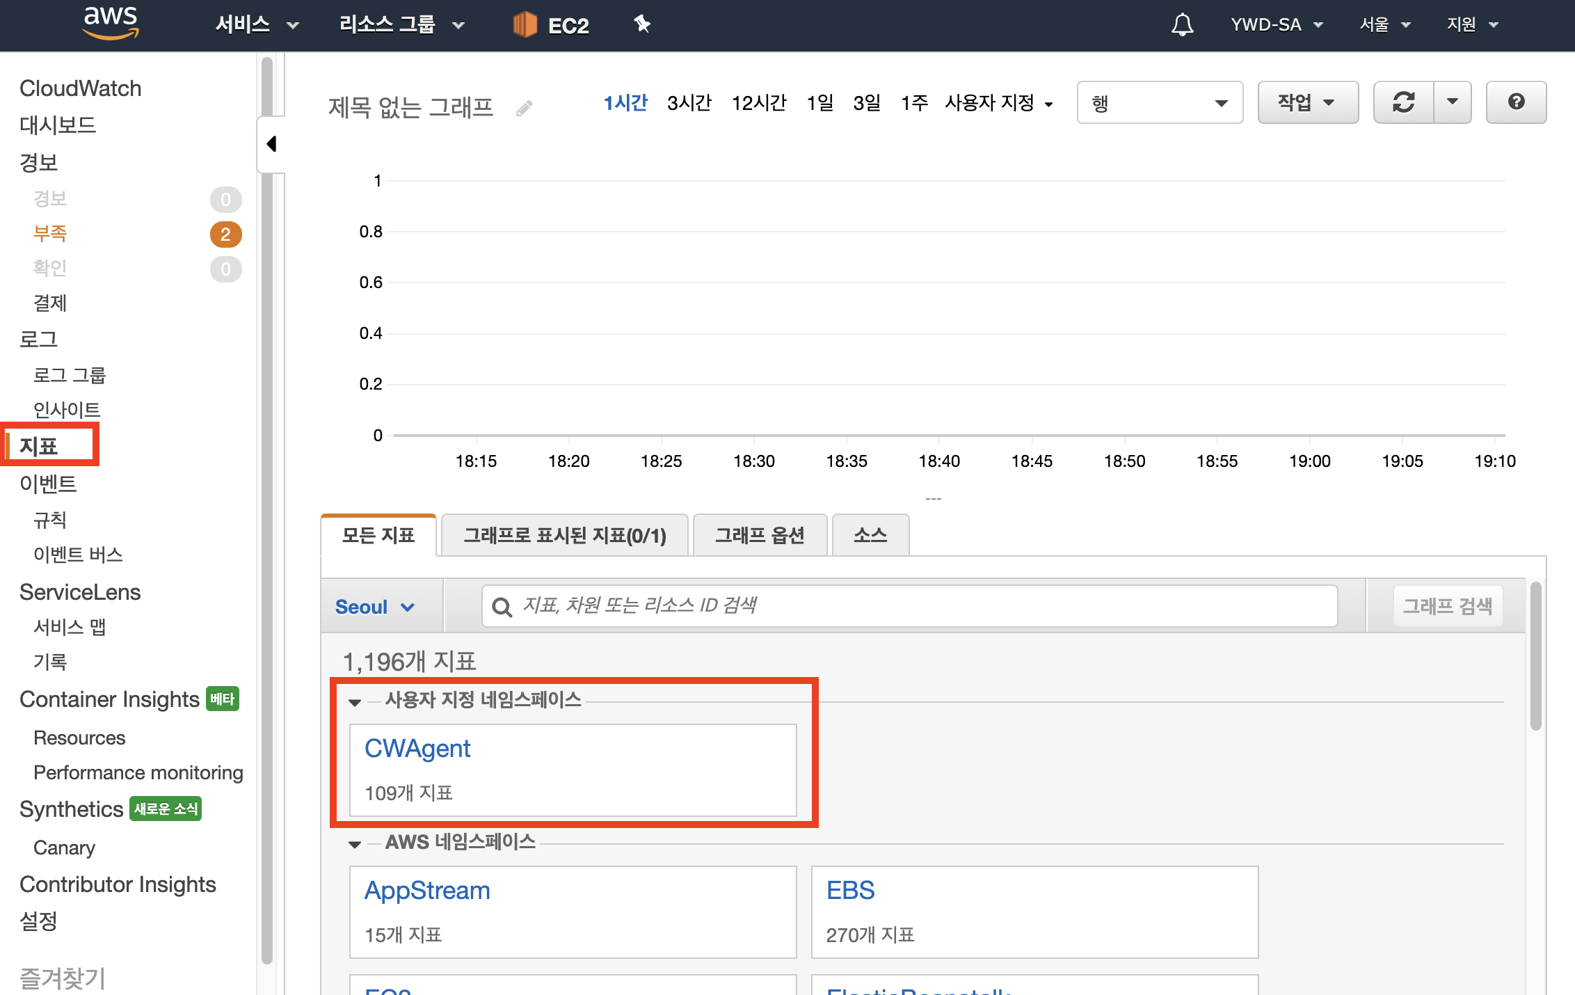
Task: Open the notifications bell icon
Action: (x=1182, y=25)
